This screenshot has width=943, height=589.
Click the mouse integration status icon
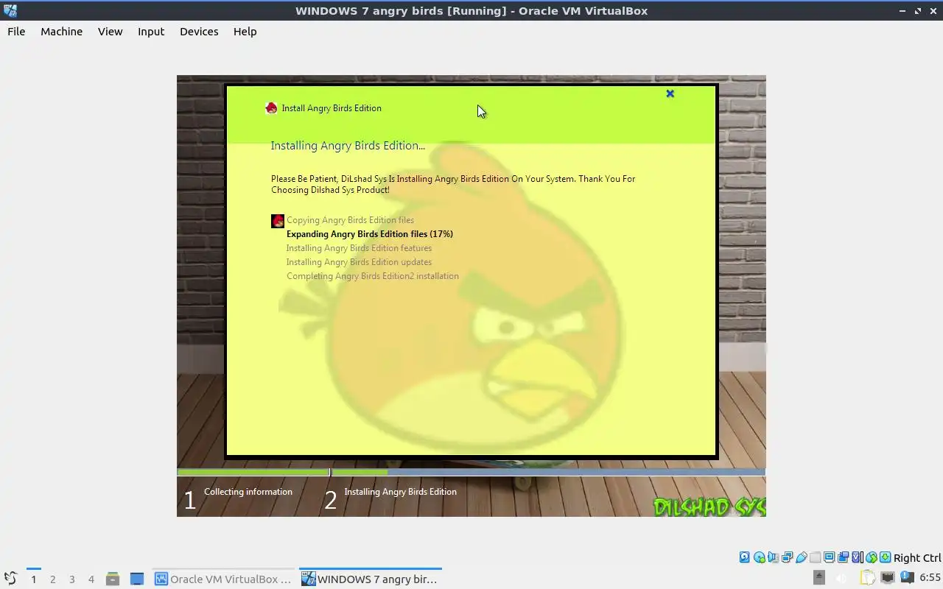871,557
